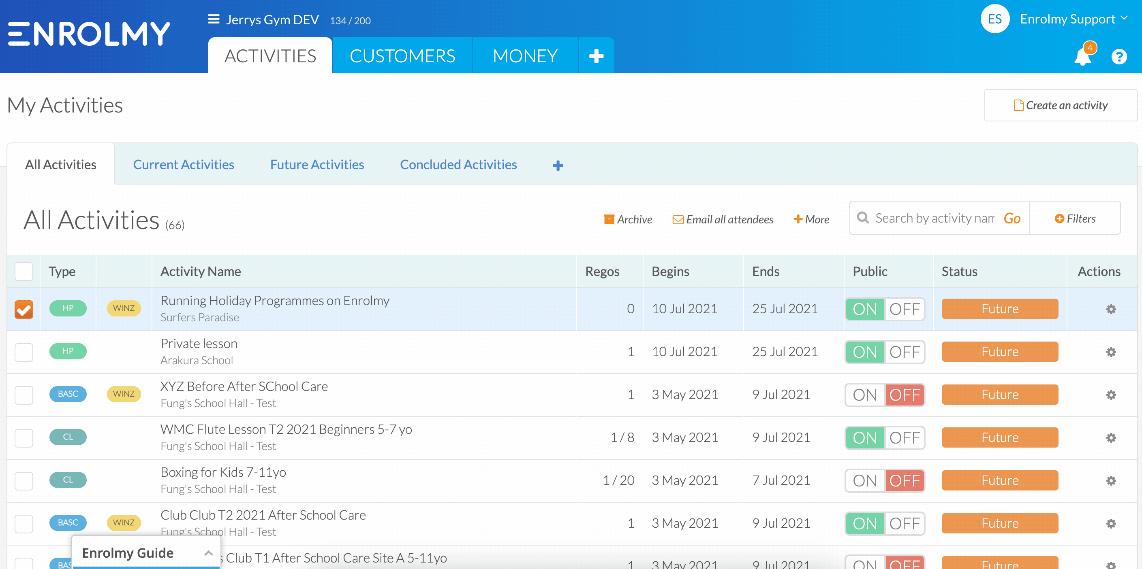Click WINZ badge on Club Club T2 row
Viewport: 1142px width, 569px height.
pyautogui.click(x=124, y=523)
